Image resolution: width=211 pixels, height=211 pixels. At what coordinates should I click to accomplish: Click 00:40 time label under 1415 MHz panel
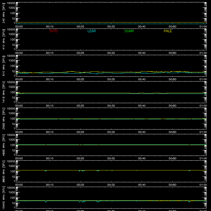tap(142, 106)
